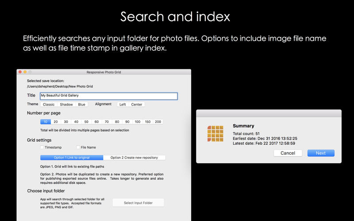Click the save path /Users/dshepherd/Desktop/New Photo Grid
Screen dimensions: 354x221
[x=60, y=86]
